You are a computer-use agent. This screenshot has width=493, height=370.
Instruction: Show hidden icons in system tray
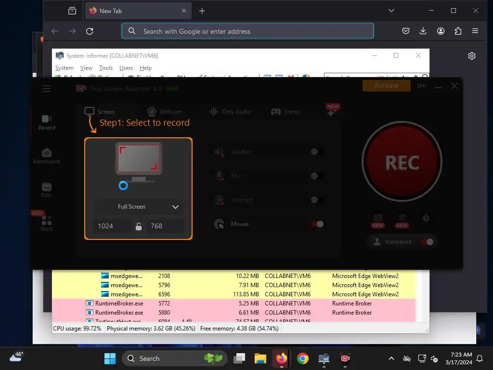tap(391, 358)
